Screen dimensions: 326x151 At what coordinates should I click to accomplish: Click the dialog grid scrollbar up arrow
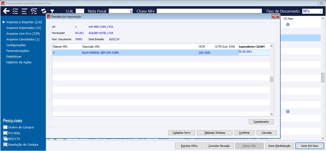click(x=272, y=46)
